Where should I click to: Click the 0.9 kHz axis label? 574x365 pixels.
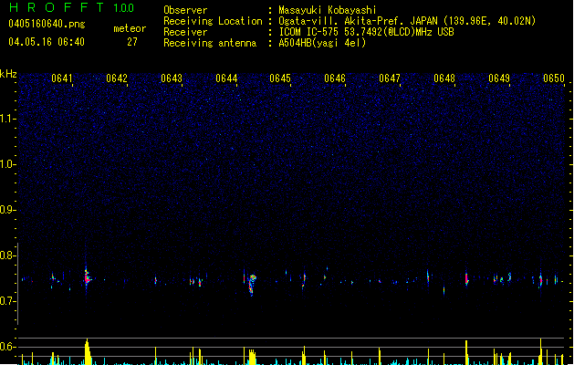pos(7,210)
